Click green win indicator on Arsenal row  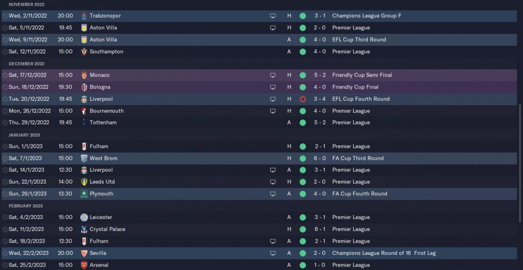[x=303, y=265]
